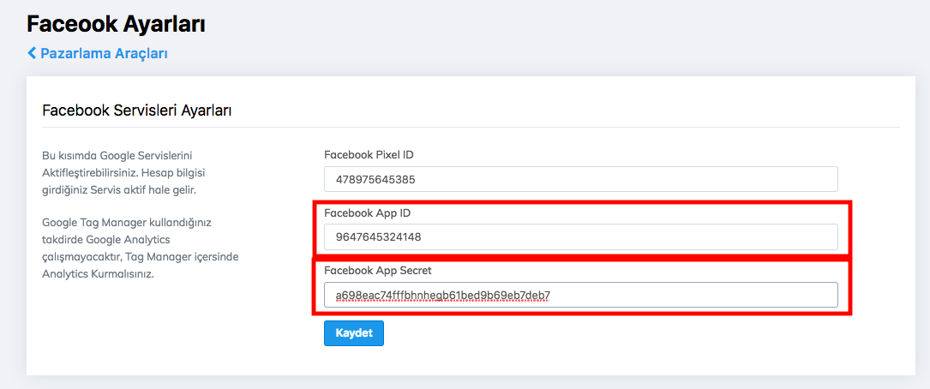
Task: Click the Facebook App ID label text
Action: pos(369,212)
